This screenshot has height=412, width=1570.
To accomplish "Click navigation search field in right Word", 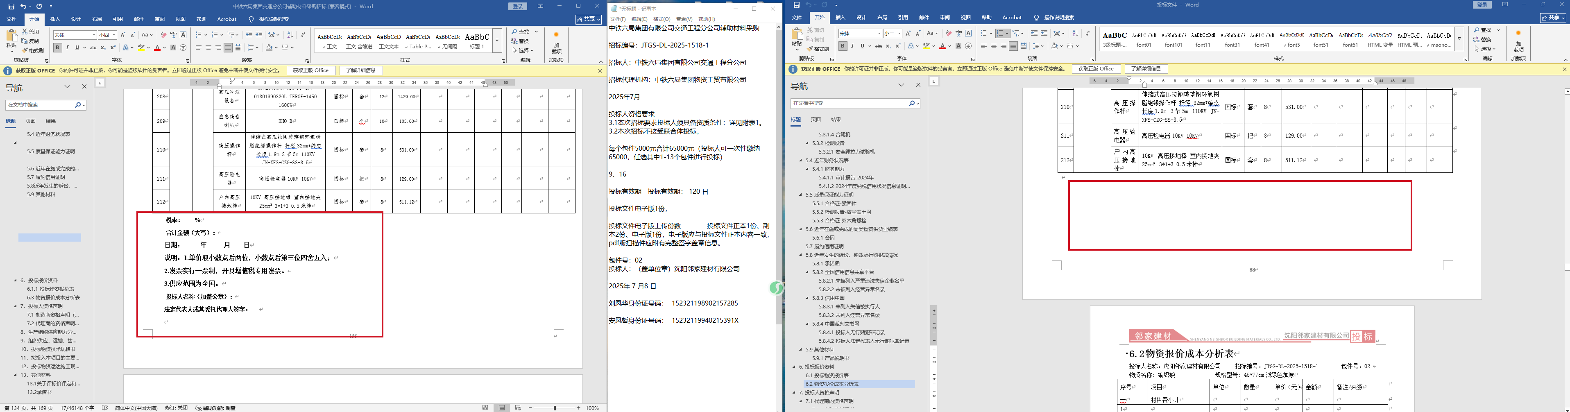I will (855, 104).
